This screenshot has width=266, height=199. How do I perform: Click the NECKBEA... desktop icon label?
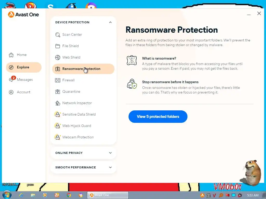pos(10,184)
